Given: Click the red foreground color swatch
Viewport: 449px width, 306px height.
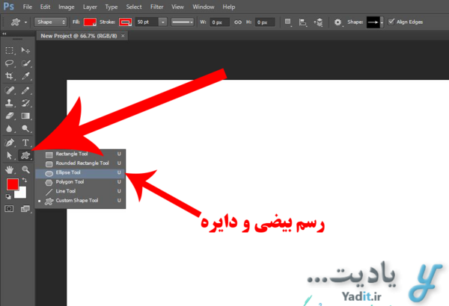Looking at the screenshot, I should point(12,184).
